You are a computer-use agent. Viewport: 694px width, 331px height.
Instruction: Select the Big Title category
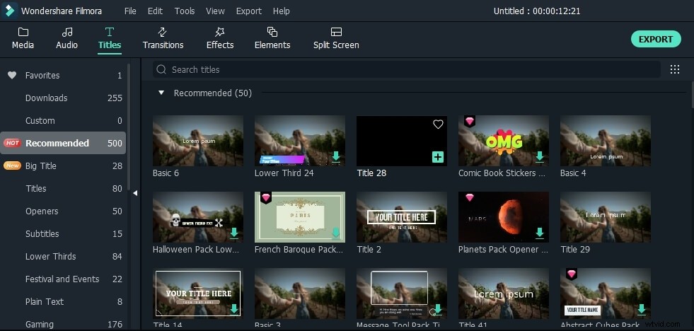click(x=40, y=165)
